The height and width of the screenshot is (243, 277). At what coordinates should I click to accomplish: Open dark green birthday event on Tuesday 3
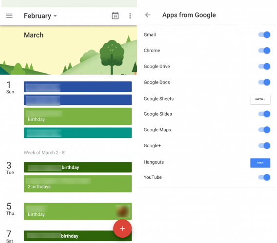pyautogui.click(x=78, y=167)
